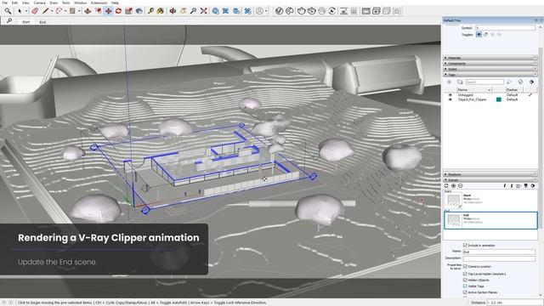Collapse the Scenes panel
The width and height of the screenshot is (544, 306).
[490, 180]
